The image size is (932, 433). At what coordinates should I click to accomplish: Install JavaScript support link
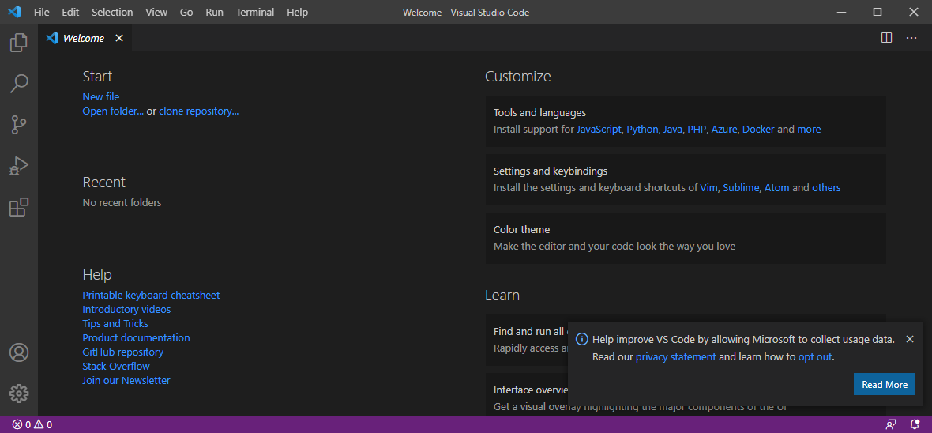point(599,129)
